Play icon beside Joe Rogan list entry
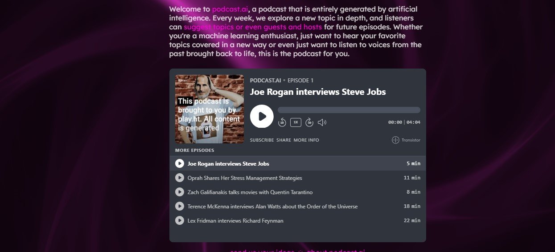 coord(180,164)
